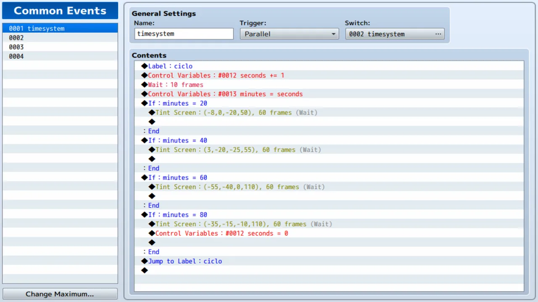Select the 'Jump to Label : ciclo' command
The width and height of the screenshot is (538, 302).
(x=329, y=261)
